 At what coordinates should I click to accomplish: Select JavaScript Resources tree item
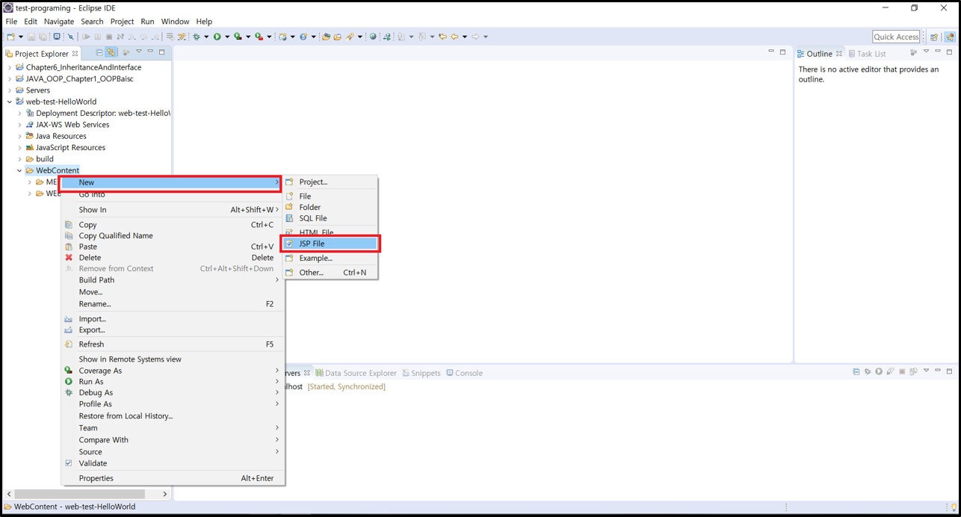[70, 148]
